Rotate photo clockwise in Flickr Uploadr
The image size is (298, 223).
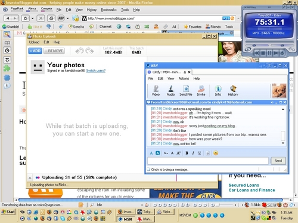click(x=89, y=51)
